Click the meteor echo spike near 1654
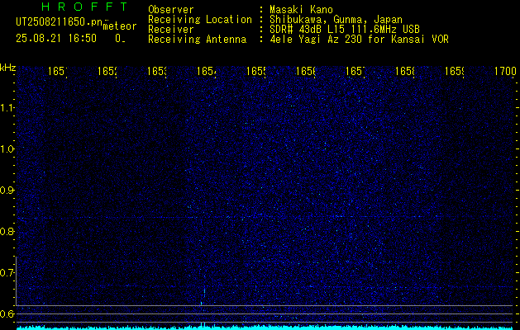The height and width of the screenshot is (330, 520). click(x=203, y=297)
